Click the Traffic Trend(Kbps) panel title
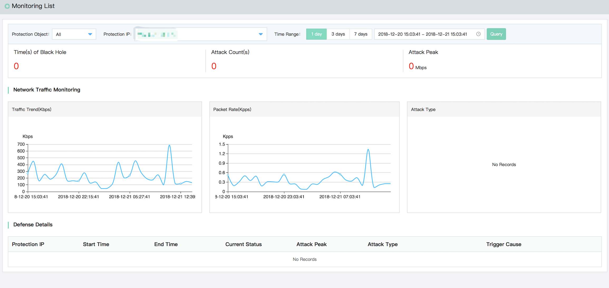Viewport: 609px width, 288px height. (32, 110)
